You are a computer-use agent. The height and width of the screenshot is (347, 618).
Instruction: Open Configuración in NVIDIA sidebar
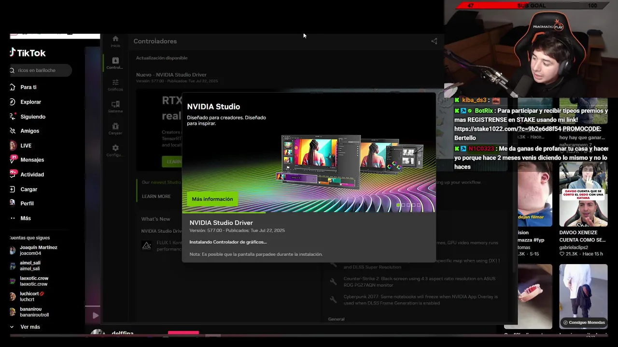tap(115, 150)
